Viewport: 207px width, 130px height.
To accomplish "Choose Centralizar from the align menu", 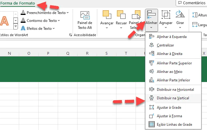I will coord(173,45).
